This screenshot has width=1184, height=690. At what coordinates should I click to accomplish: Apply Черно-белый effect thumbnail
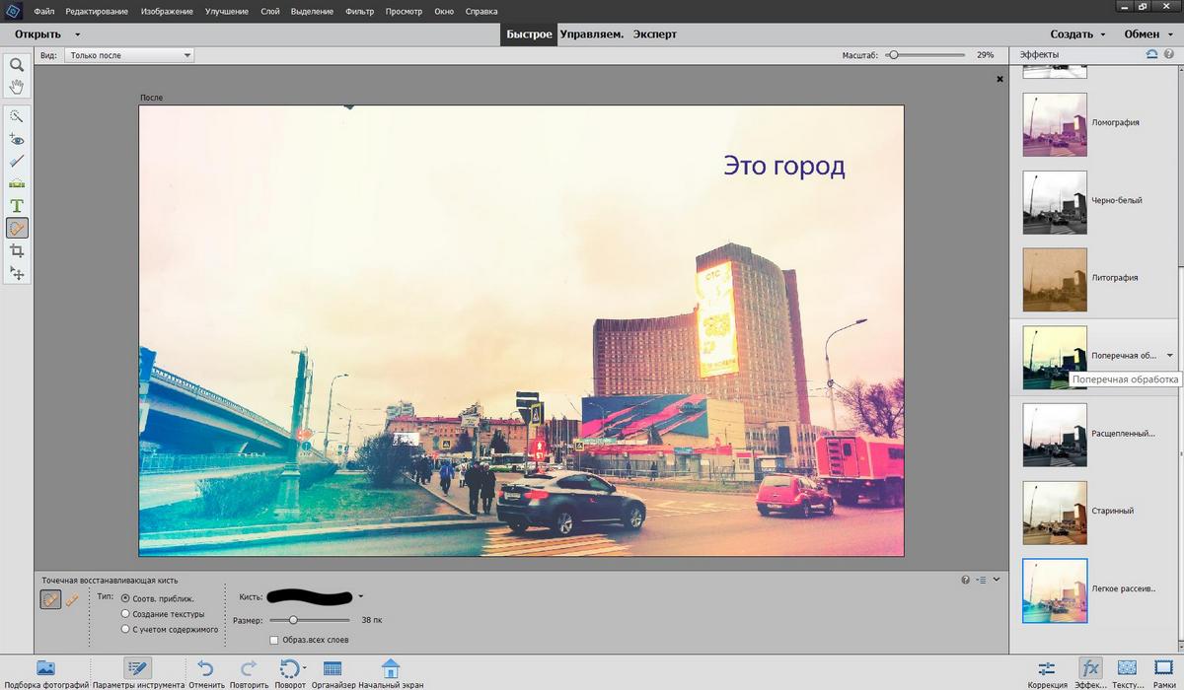[x=1055, y=201]
